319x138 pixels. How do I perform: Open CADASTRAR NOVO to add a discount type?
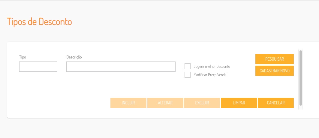click(x=274, y=71)
